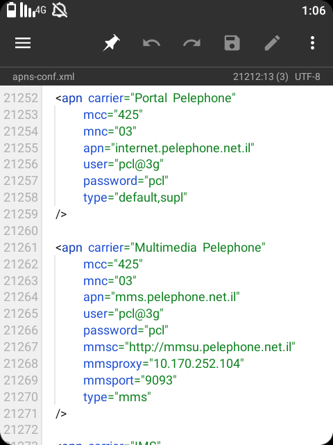This screenshot has width=333, height=445.
Task: Place cursor in apn="mms.pelephone.net.il"
Action: click(162, 297)
